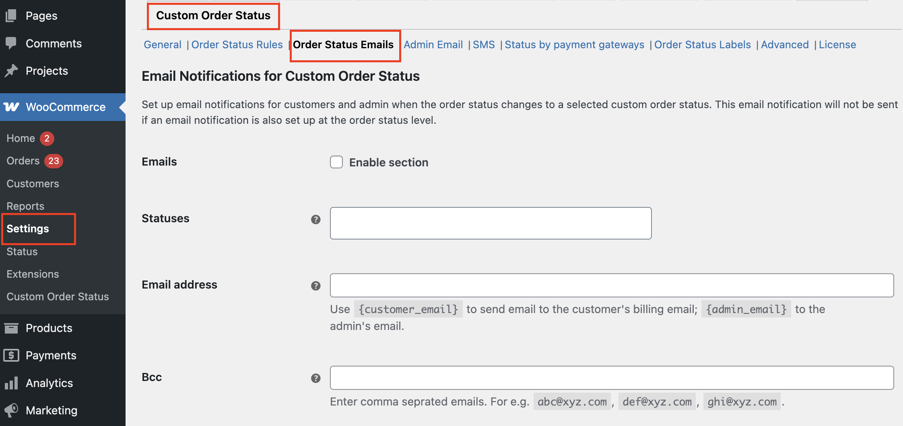Select the Custom Order Status tab

pos(213,16)
